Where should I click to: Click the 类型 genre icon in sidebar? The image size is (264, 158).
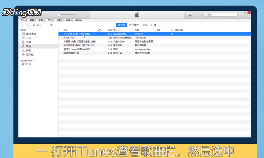tap(23, 50)
